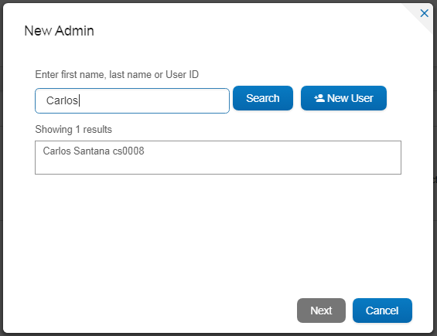Proceed with the grey Next button

coord(321,311)
